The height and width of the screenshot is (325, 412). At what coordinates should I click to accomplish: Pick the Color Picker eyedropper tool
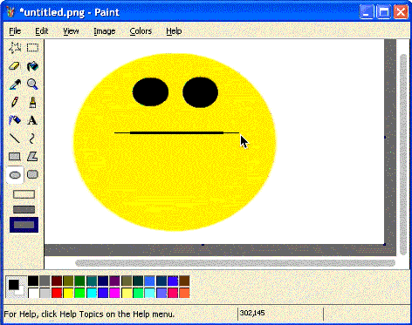point(15,85)
